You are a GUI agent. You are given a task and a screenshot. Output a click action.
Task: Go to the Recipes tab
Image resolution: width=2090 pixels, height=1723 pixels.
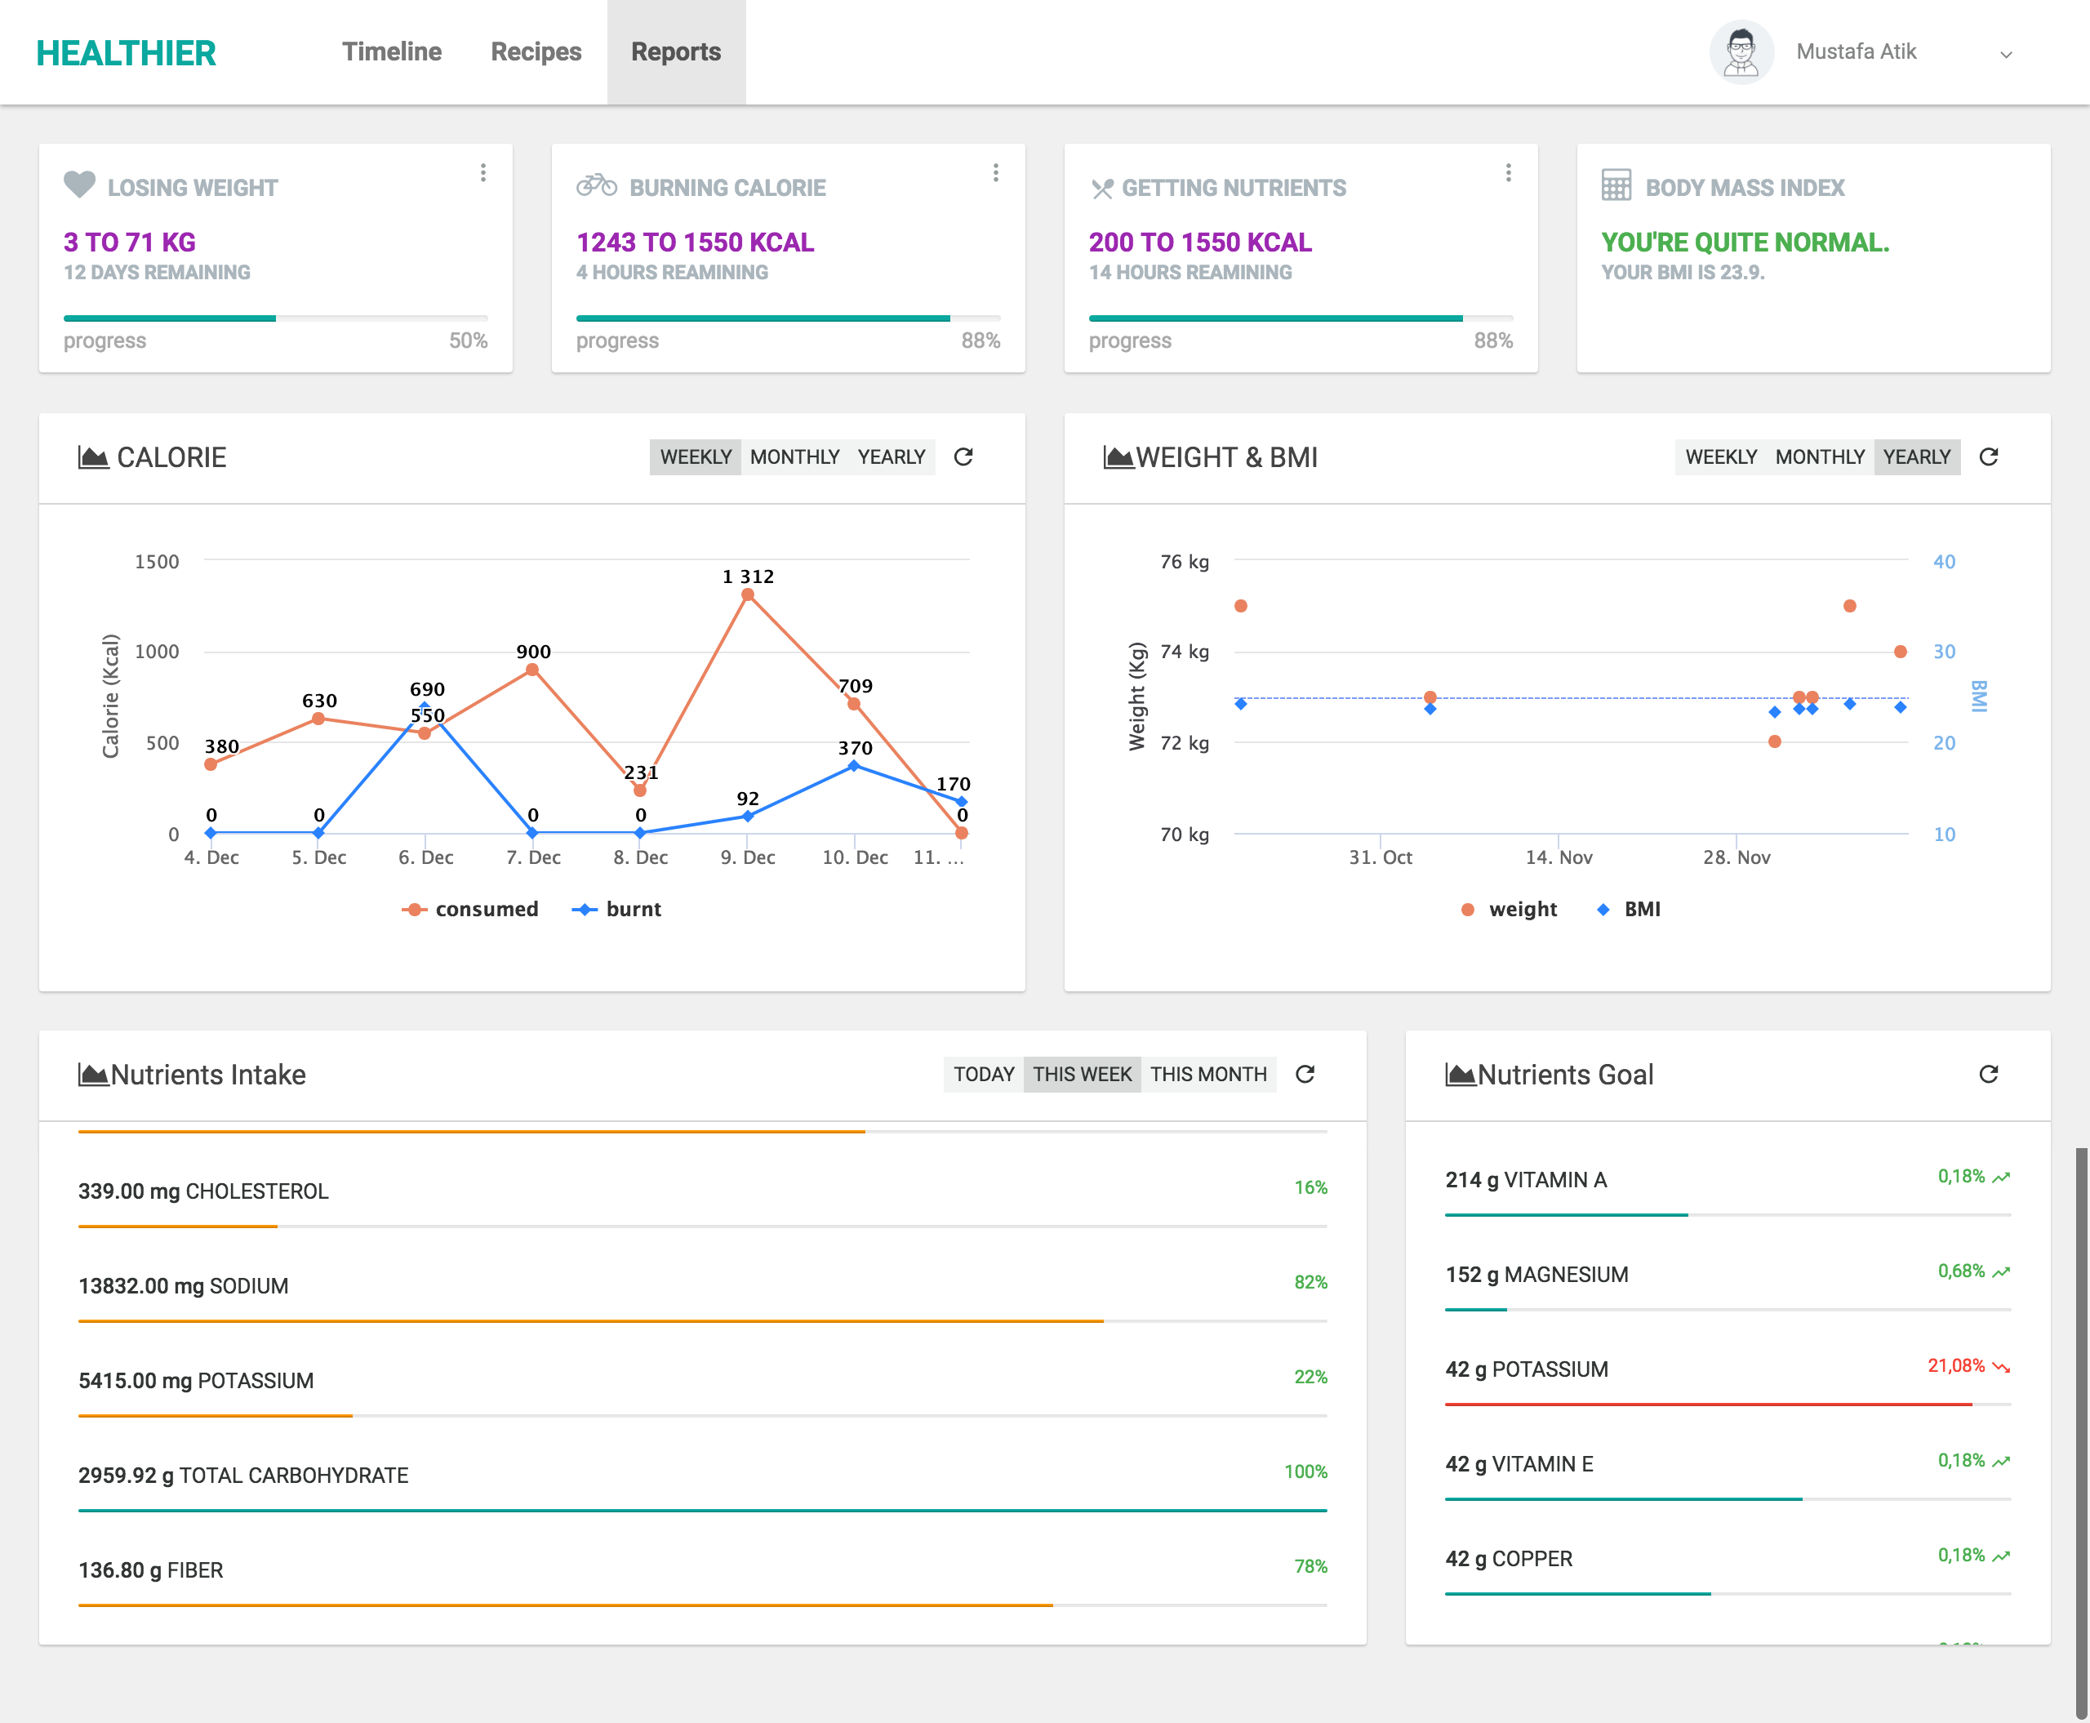click(x=536, y=51)
